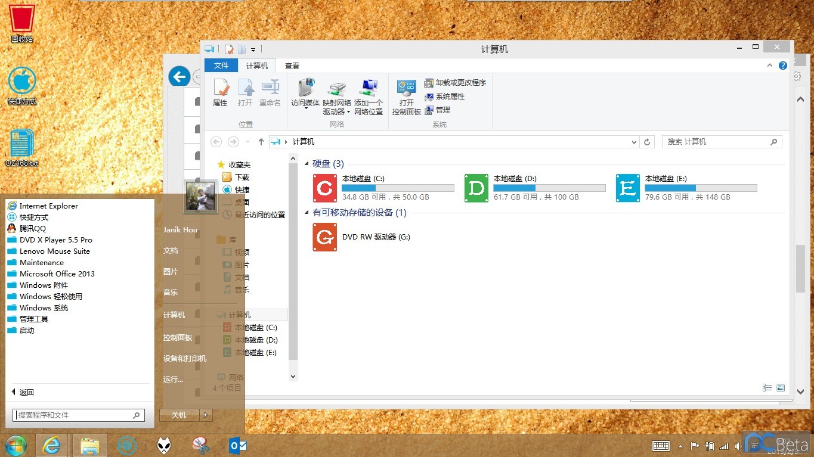Open the 访问媒体 media access icon
Viewport: 814px width, 457px height.
(x=305, y=94)
